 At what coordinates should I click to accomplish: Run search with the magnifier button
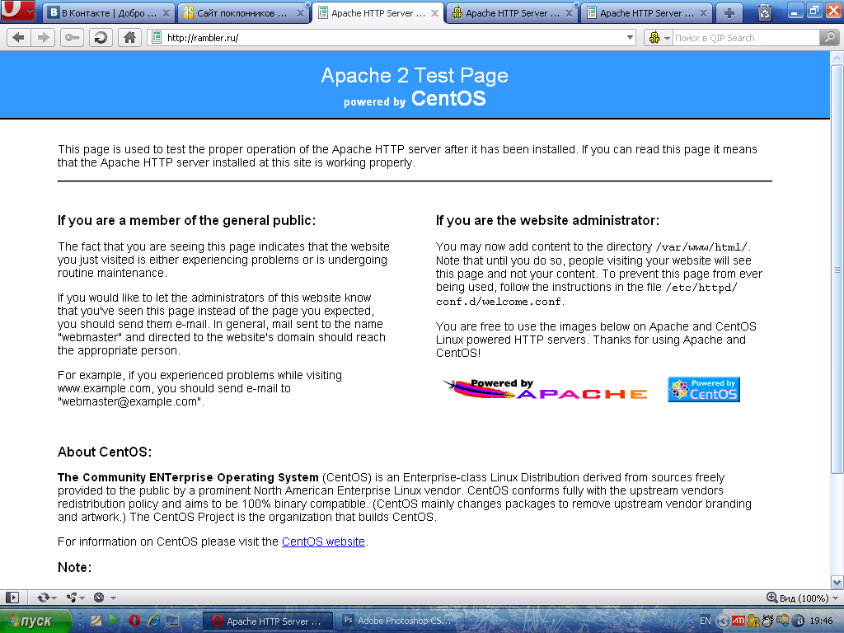pos(829,38)
